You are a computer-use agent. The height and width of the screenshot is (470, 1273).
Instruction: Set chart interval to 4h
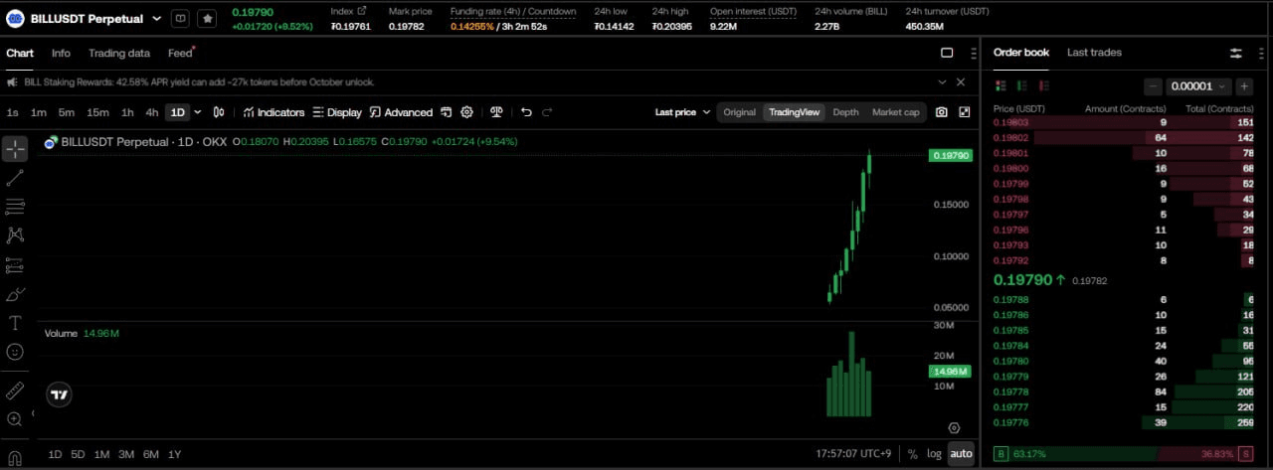(152, 112)
